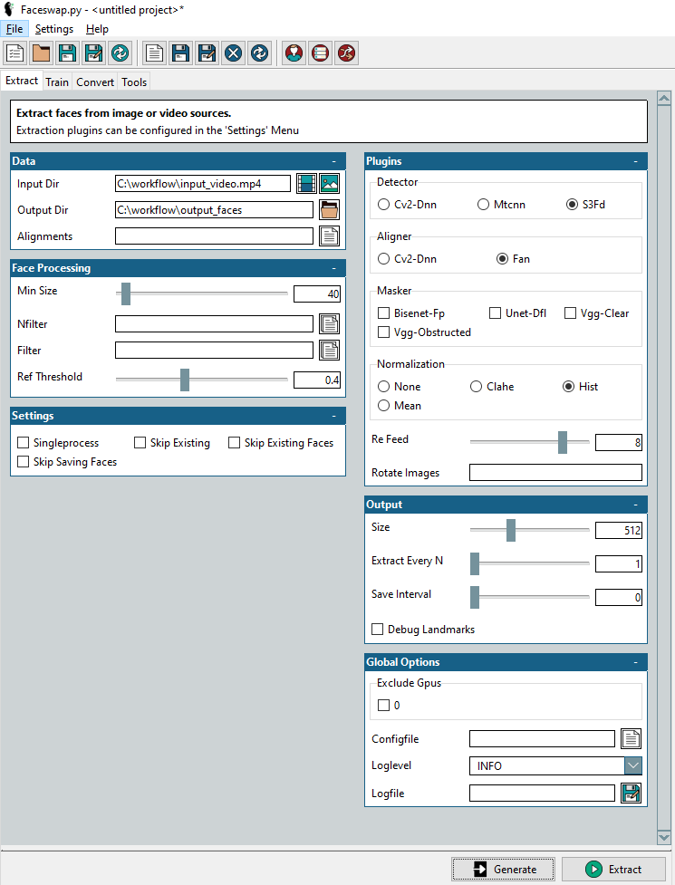Save the task with the blue floppy icon

point(180,53)
